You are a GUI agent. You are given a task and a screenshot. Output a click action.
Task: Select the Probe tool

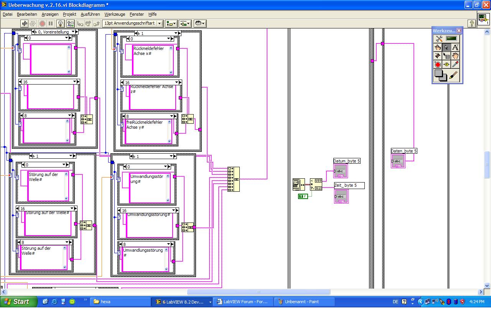pyautogui.click(x=447, y=65)
